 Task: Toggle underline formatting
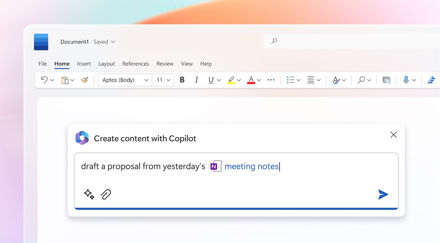coord(211,80)
